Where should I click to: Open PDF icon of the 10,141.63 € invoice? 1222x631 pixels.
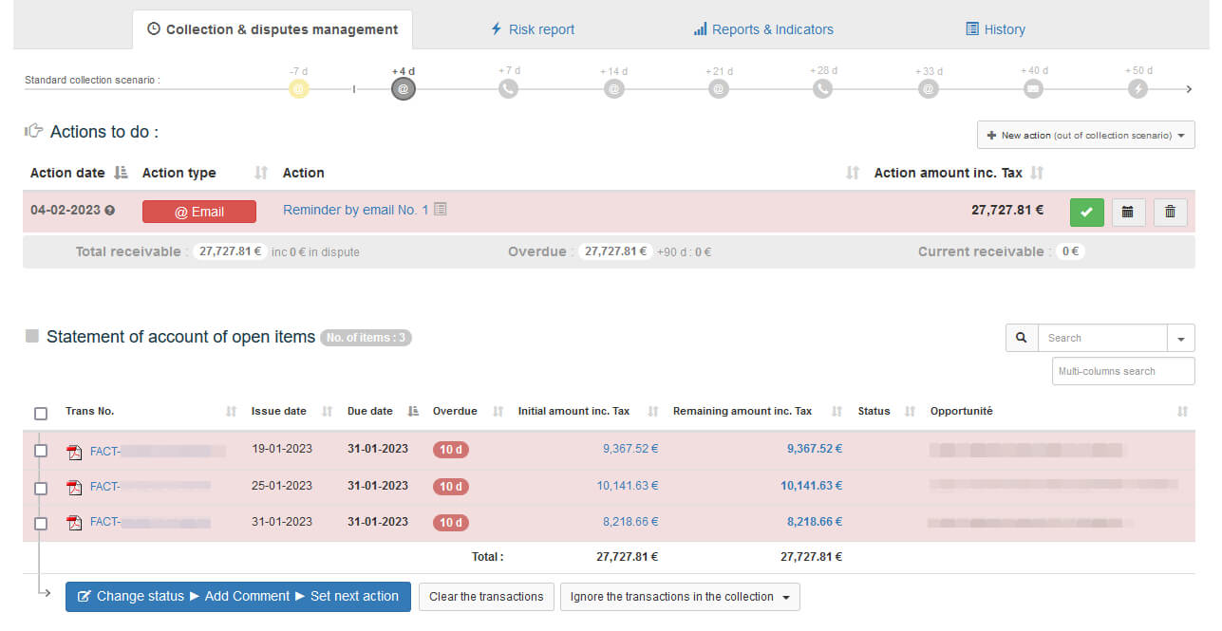pos(74,488)
